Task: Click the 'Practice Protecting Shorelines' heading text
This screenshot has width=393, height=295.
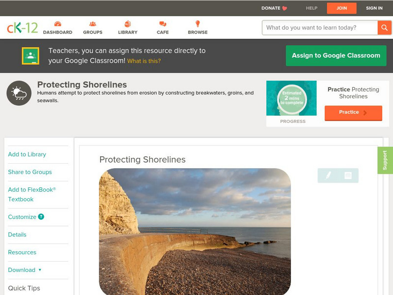Action: click(x=353, y=93)
